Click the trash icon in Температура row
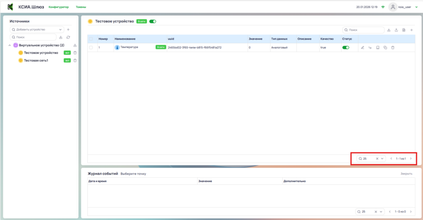The image size is (423, 220). [392, 47]
